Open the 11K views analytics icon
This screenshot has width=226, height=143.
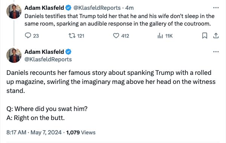coord(160,36)
